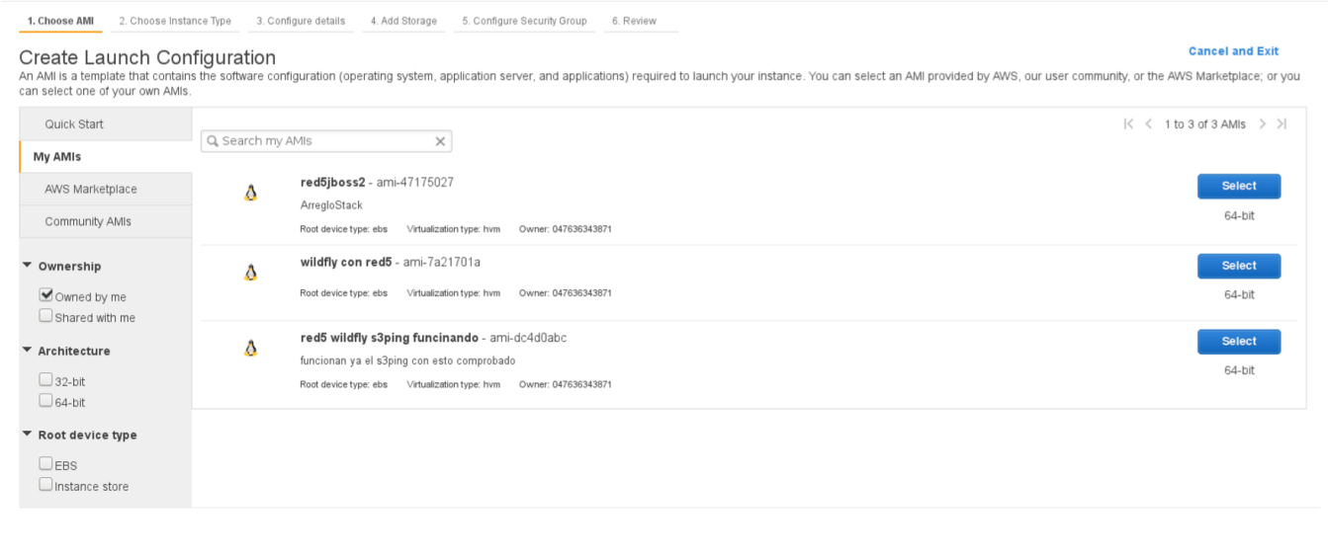Tick the EBS root device filter
This screenshot has width=1328, height=558.
[x=45, y=463]
